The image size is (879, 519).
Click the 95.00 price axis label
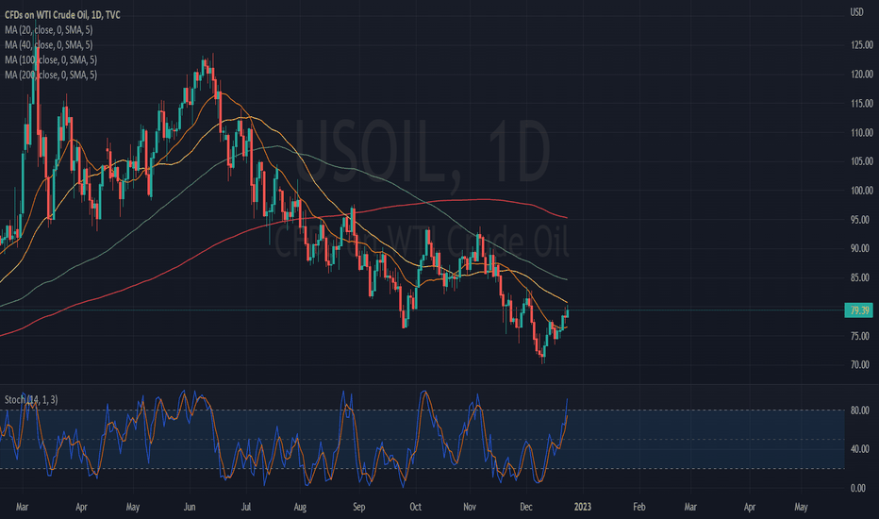[860, 219]
